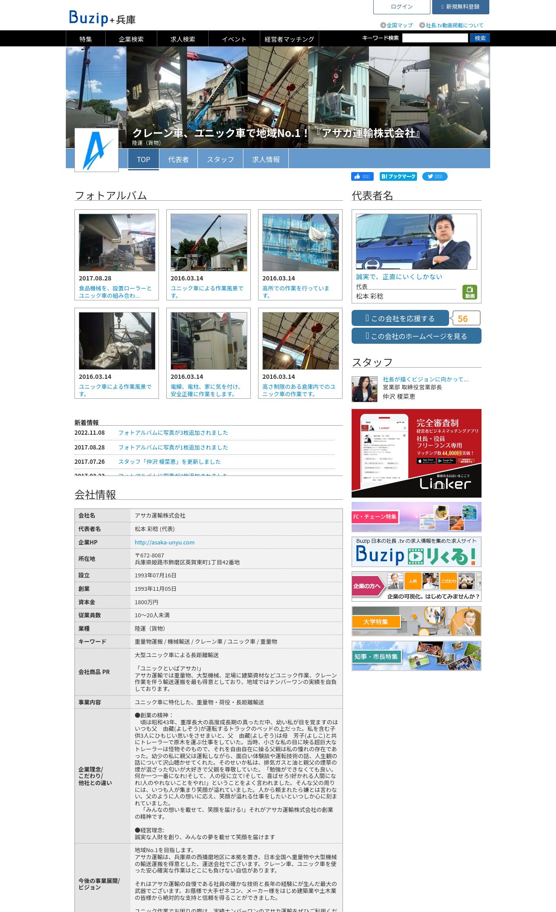Image resolution: width=556 pixels, height=912 pixels.
Task: Open the 求人検索 menu item
Action: (x=183, y=39)
